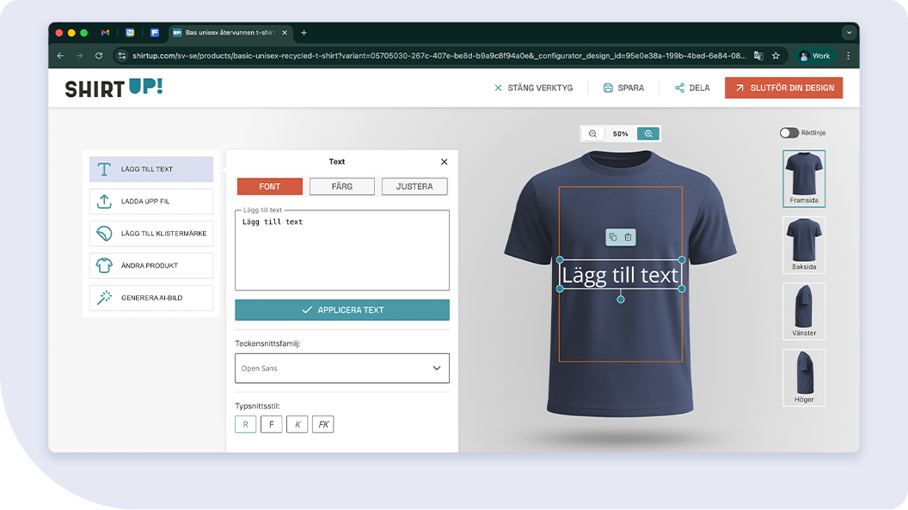Viewport: 908px width, 510px height.
Task: Click the ShirtUp logo
Action: 114,88
